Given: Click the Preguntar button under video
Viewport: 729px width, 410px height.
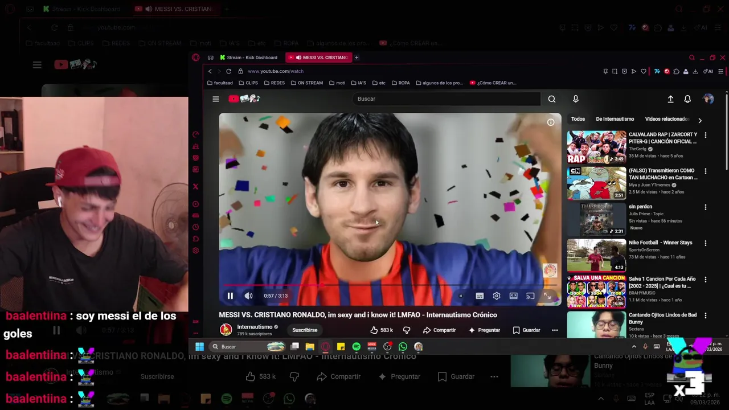Looking at the screenshot, I should click(x=484, y=330).
